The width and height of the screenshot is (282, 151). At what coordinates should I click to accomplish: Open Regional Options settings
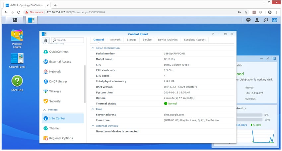click(x=63, y=138)
